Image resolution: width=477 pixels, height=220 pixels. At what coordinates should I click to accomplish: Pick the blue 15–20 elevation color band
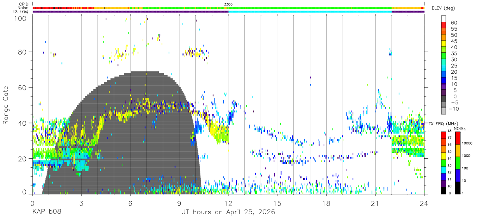click(444, 75)
